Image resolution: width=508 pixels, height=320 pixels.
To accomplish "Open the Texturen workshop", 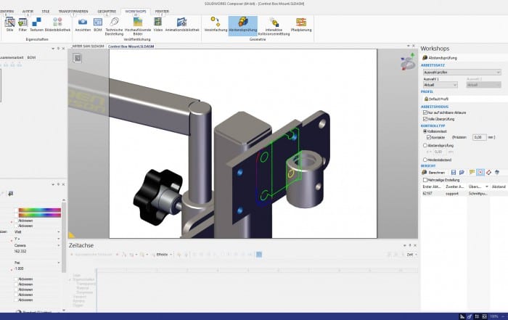I will [36, 25].
